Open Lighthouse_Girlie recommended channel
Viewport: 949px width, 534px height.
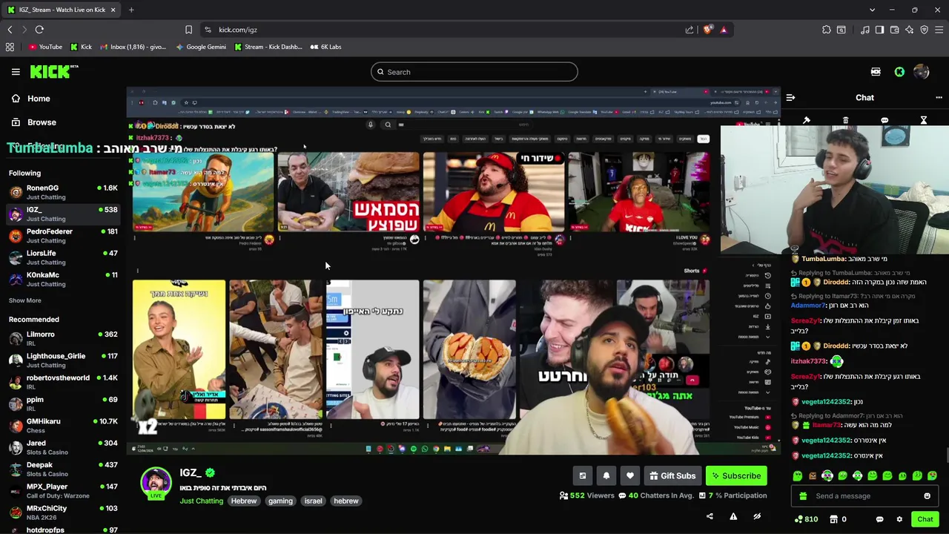(x=62, y=360)
